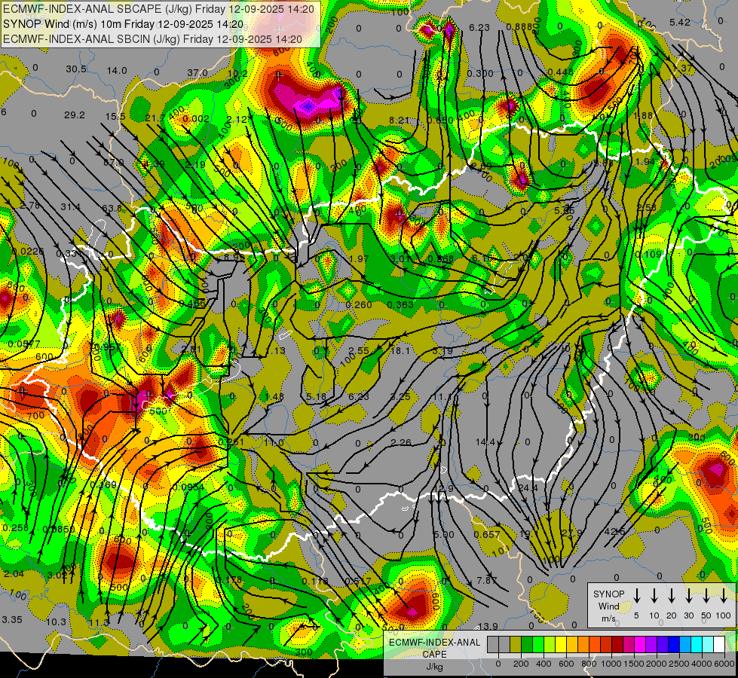Click the map value 10.3
Viewport: 738px width, 678px height.
tap(56, 622)
